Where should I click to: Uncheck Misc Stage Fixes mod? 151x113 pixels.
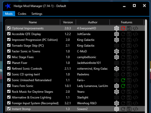tap(9, 57)
